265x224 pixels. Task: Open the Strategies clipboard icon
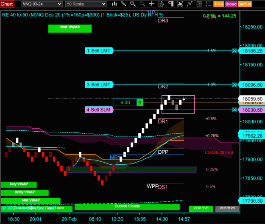pos(199,4)
